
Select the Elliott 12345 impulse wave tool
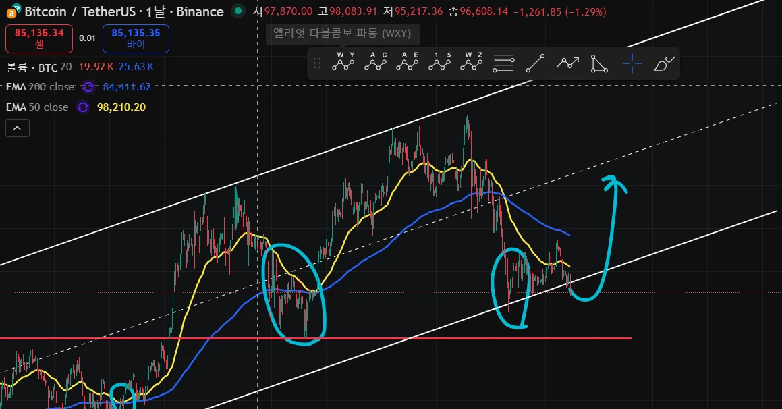coord(439,63)
